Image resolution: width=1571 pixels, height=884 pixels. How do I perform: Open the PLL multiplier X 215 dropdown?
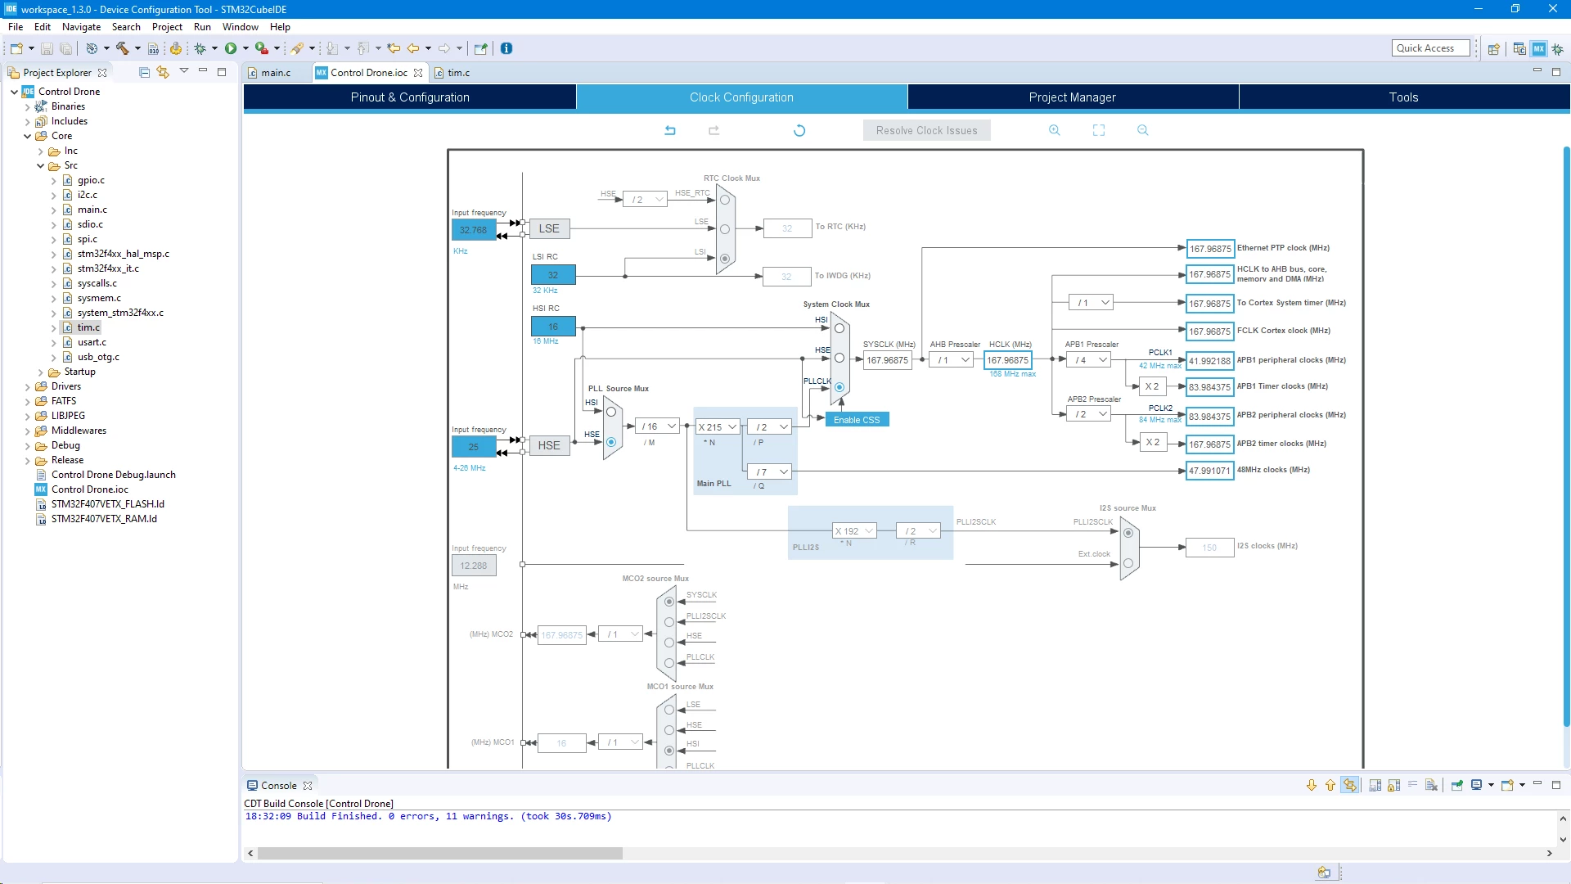718,427
